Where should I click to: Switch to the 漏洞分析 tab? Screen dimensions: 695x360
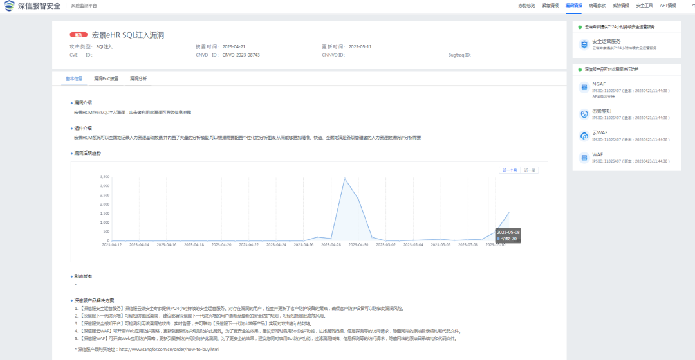coord(138,79)
